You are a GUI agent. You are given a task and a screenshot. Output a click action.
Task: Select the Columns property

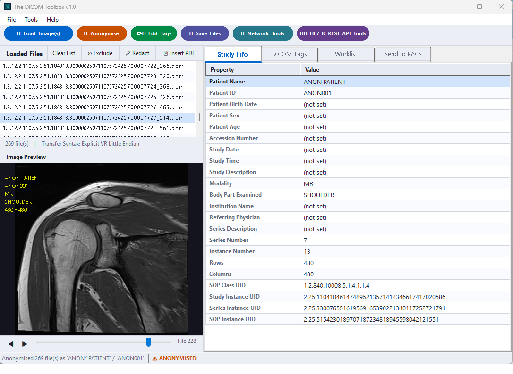[220, 274]
